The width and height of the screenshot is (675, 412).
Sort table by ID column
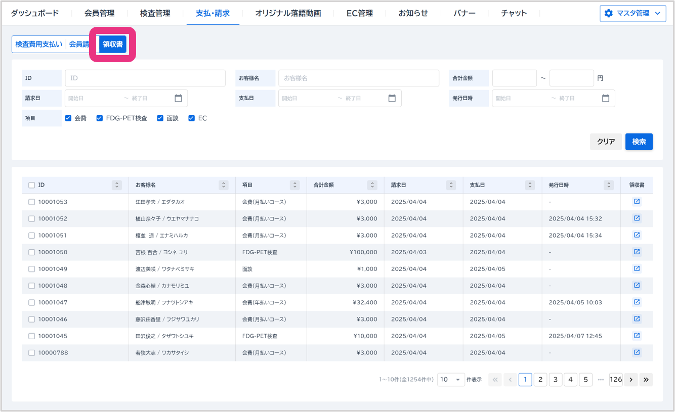coord(117,185)
